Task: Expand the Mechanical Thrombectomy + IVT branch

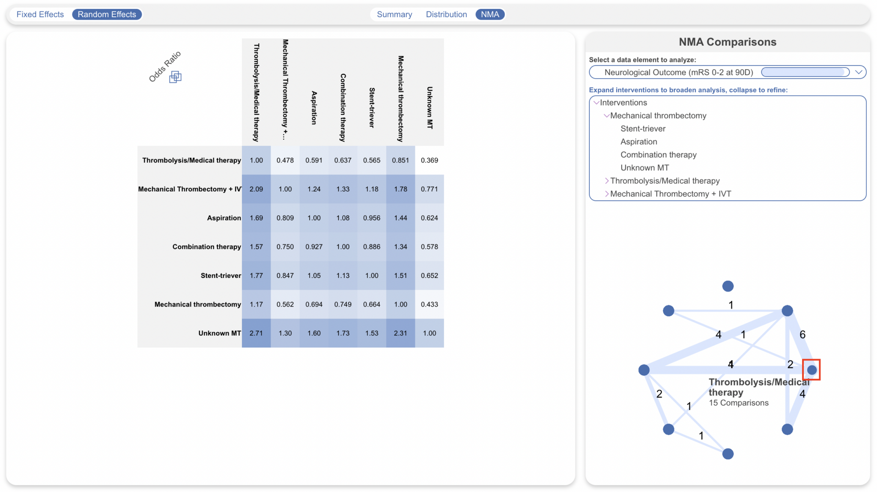Action: (606, 194)
